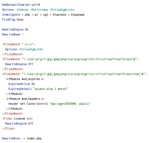Click the FileETag None line
The image size is (149, 143).
point(13,20)
